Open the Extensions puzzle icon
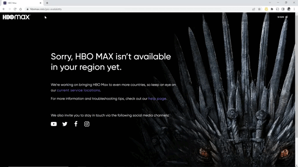The height and width of the screenshot is (167, 298). tap(272, 9)
